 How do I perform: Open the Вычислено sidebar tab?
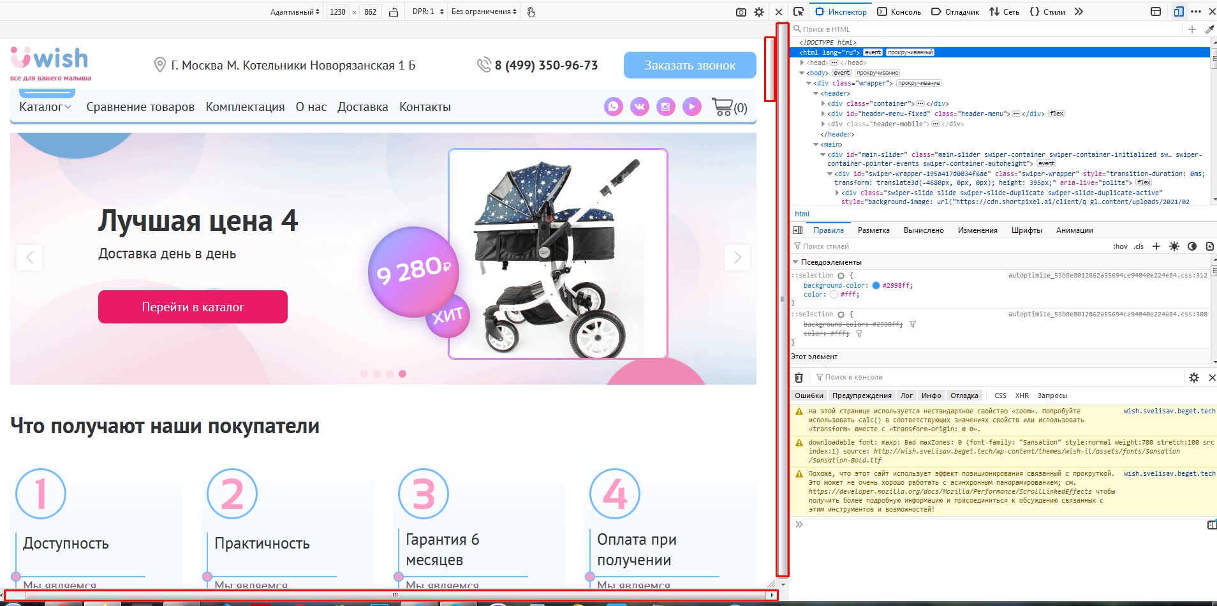click(924, 230)
